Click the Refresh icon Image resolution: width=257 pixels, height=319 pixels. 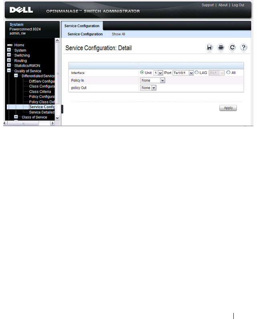pyautogui.click(x=232, y=47)
